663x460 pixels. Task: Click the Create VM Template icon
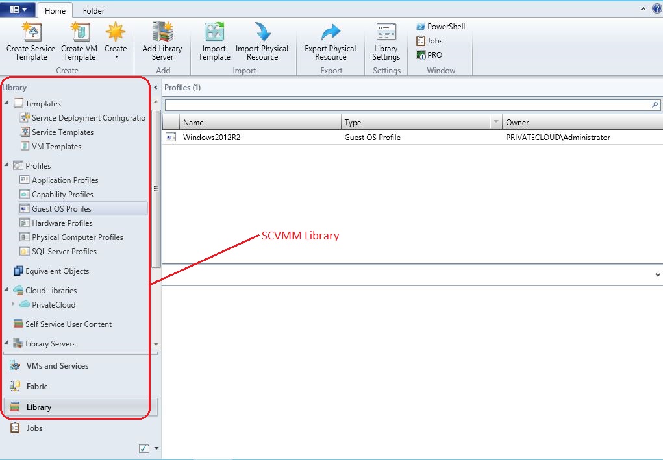(x=79, y=32)
